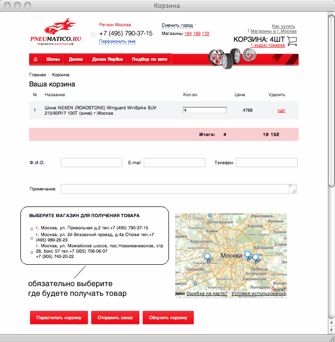Click the Pneumatico.ru flaming car logo
Viewport: 335px width, 342px height.
pos(56,32)
